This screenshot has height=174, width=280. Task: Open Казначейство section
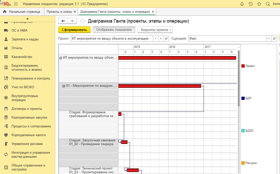22,57
